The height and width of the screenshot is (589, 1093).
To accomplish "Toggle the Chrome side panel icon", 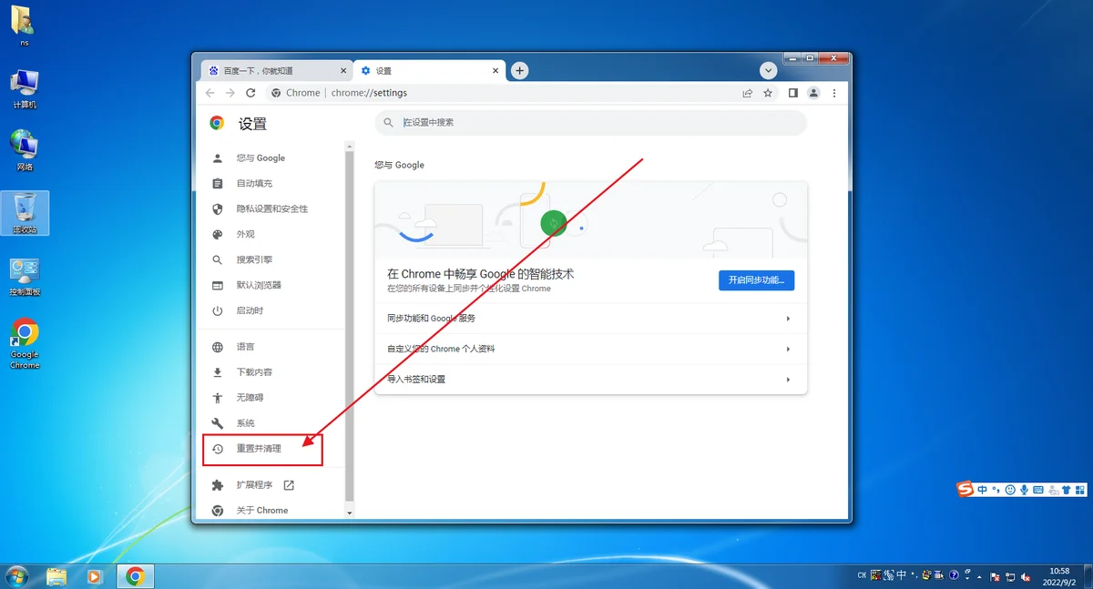I will click(x=793, y=93).
